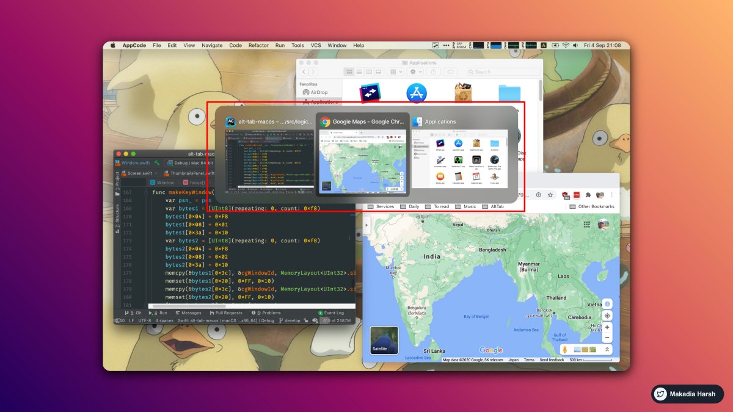733x412 pixels.
Task: Open the recycle box app icon in Finder
Action: (462, 93)
